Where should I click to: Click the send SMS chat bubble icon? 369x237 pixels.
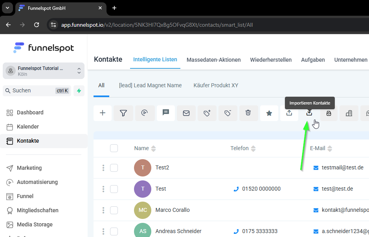click(x=166, y=113)
